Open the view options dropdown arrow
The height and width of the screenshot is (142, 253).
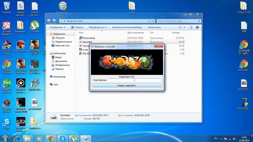click(185, 27)
